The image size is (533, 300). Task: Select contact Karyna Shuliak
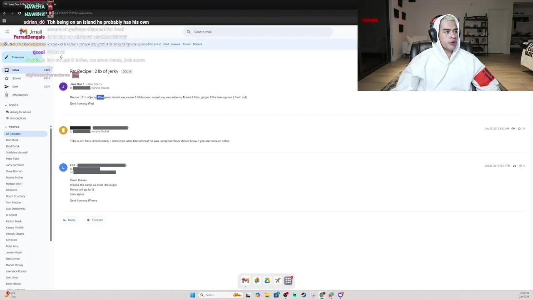(x=15, y=227)
